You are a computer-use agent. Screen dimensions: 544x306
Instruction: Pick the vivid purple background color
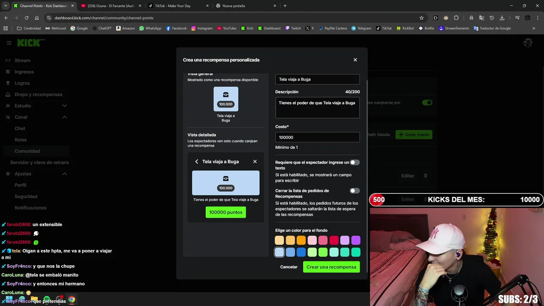356,241
